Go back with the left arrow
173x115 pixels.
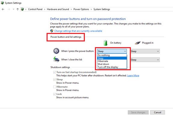click(x=3, y=9)
